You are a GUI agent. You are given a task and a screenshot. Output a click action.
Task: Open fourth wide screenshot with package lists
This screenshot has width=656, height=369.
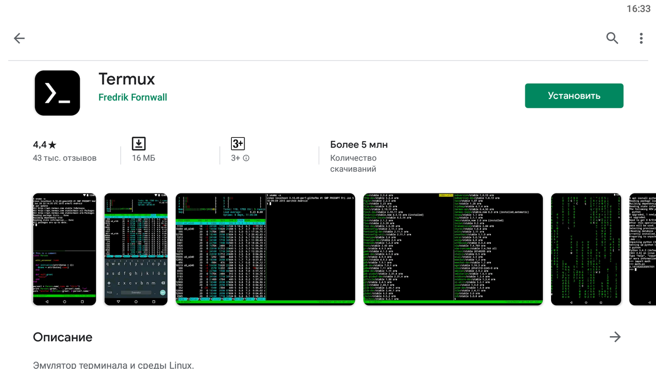tap(453, 249)
